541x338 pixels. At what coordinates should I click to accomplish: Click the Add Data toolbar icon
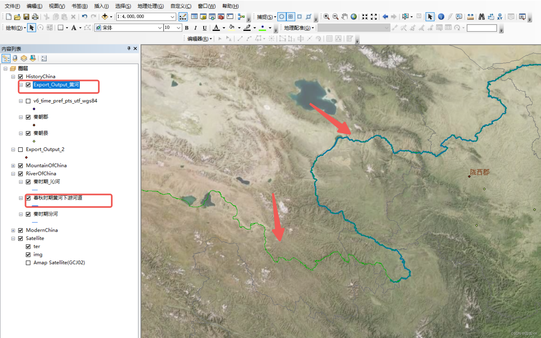(x=105, y=17)
